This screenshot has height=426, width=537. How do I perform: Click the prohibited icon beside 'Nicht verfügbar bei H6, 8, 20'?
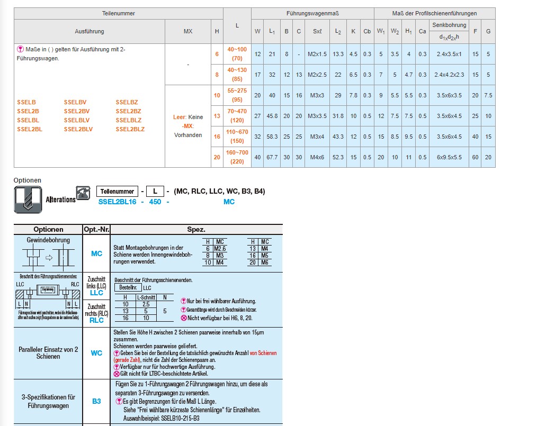pyautogui.click(x=184, y=318)
